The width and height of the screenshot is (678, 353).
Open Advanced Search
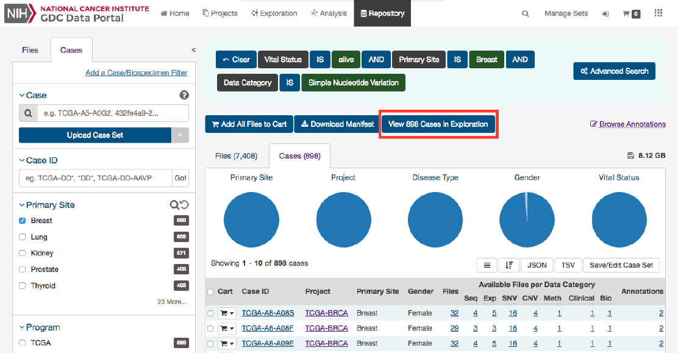[x=615, y=71]
